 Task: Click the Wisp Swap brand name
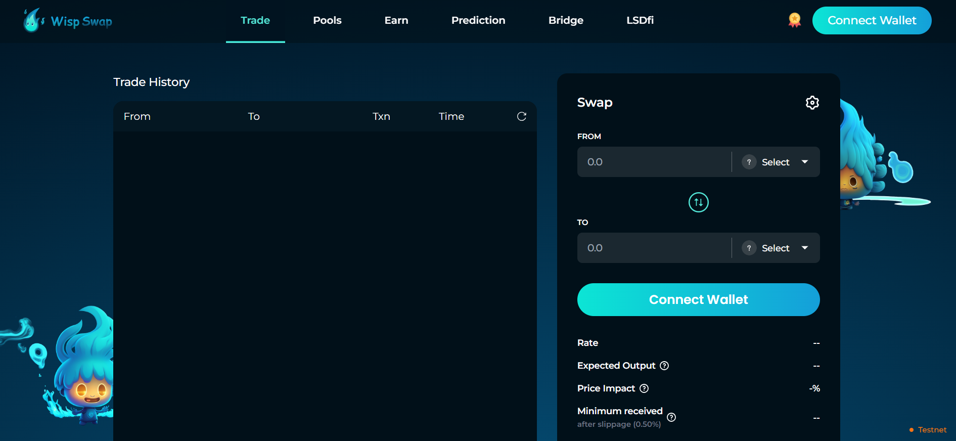81,22
